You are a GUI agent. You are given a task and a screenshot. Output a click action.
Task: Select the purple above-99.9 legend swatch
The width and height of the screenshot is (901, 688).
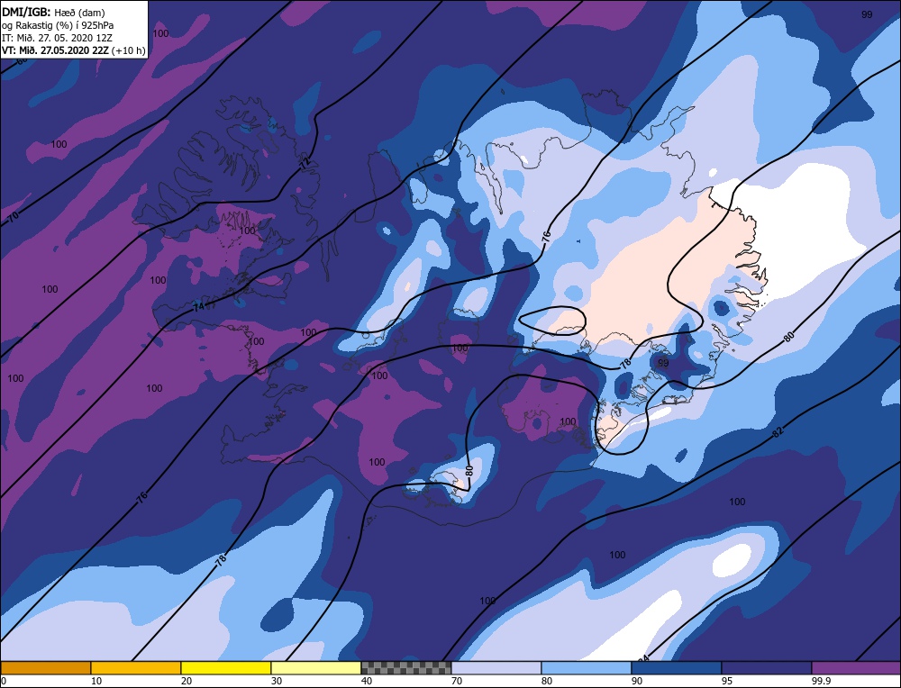click(x=856, y=667)
